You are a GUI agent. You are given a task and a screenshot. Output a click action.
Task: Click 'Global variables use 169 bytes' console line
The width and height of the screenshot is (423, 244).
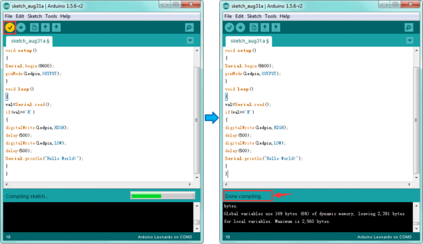click(314, 214)
